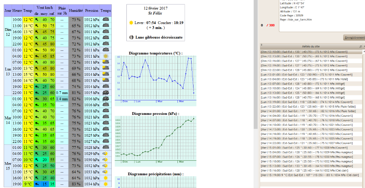This screenshot has height=188, width=365.
Task: Click the cloud icon for Mer 15 01:00
Action: tap(106, 147)
